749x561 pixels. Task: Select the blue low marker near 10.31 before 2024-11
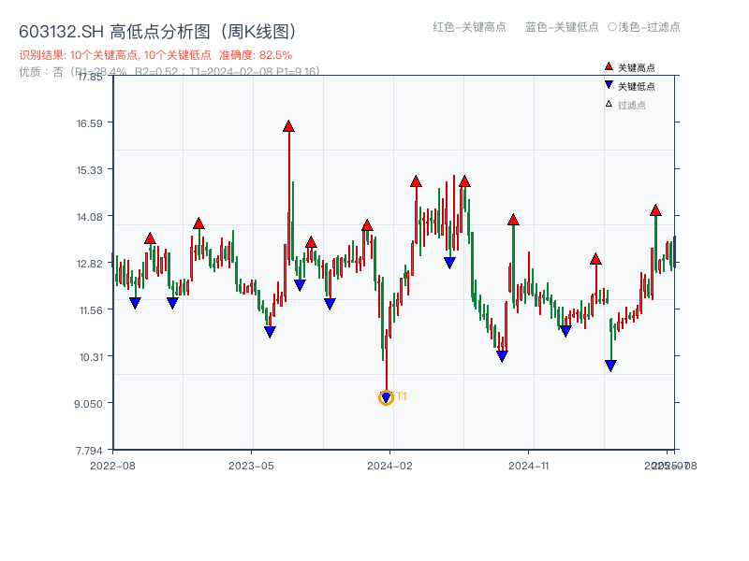coord(502,356)
